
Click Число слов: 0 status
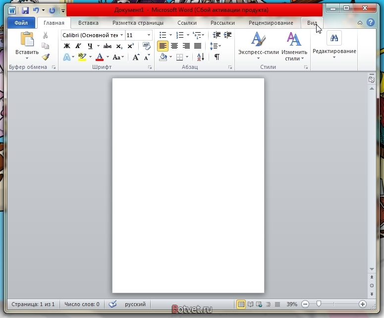click(x=82, y=304)
